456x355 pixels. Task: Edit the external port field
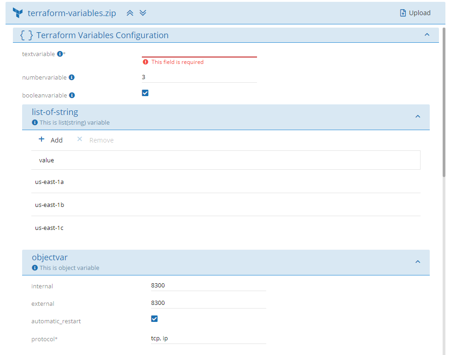click(x=209, y=303)
